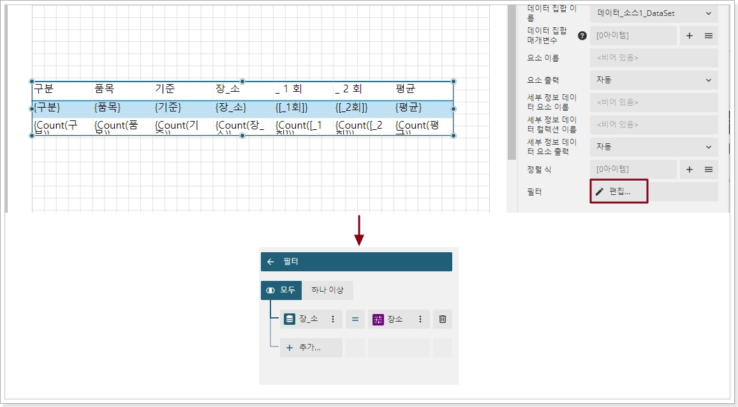Screen dimensions: 738x407
Task: Open the 정렬 식 list menu icon
Action: coord(708,169)
